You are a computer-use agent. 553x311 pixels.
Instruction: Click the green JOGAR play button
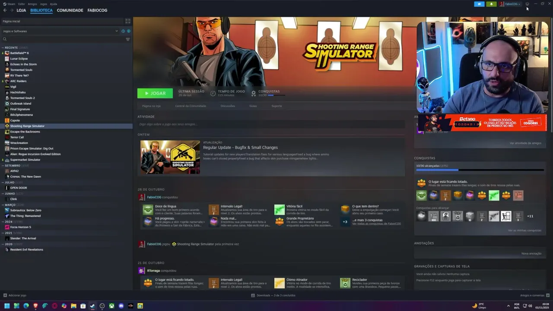click(155, 93)
